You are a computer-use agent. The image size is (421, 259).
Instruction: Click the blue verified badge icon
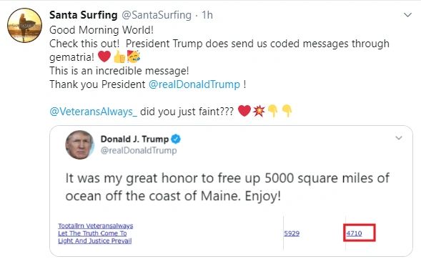(x=176, y=139)
